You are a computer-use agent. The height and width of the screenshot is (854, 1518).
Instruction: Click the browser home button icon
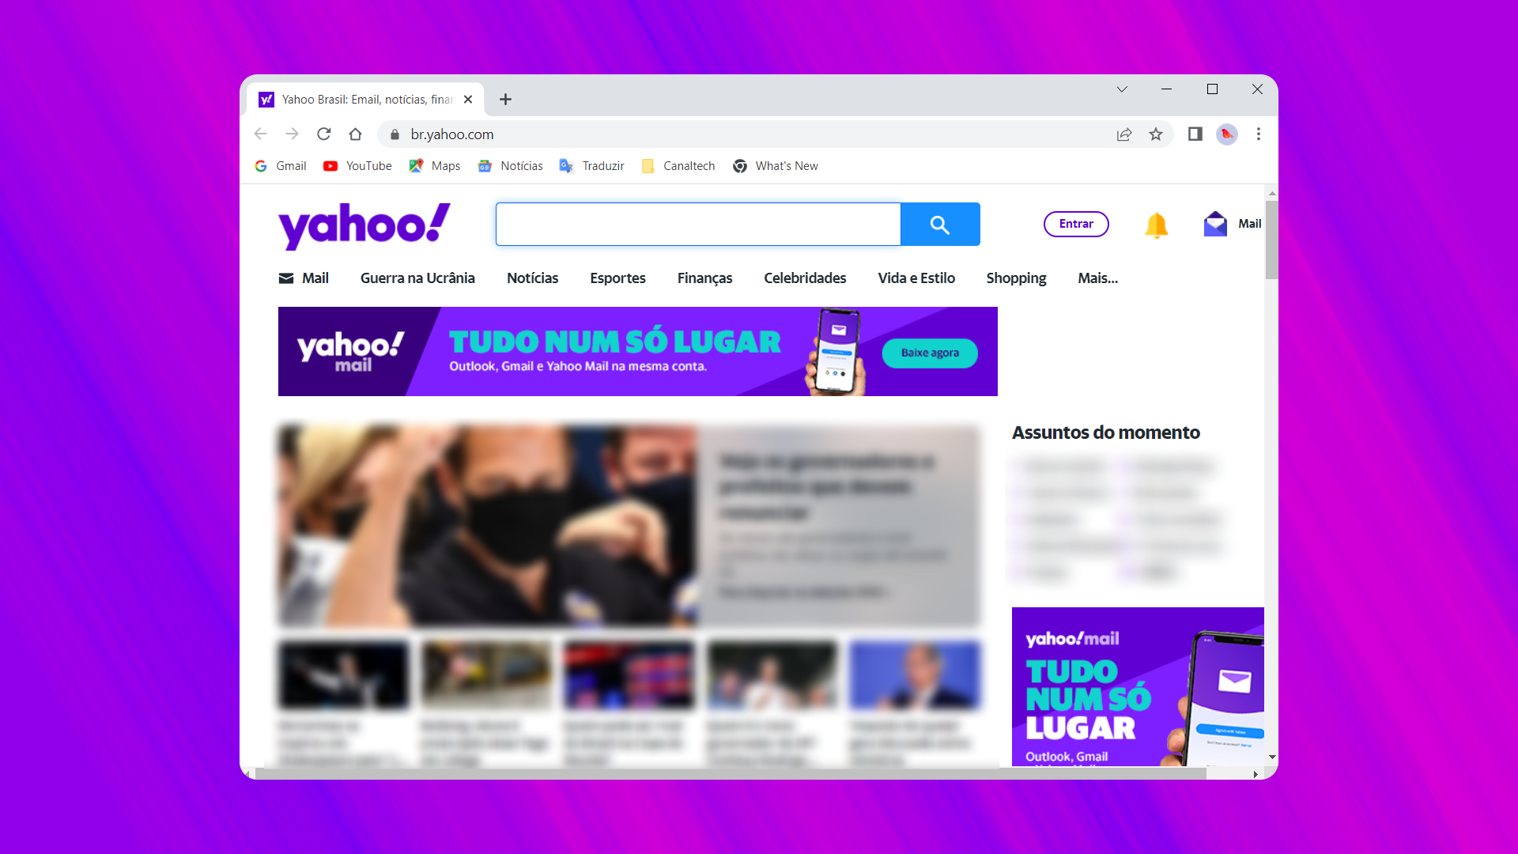coord(354,134)
